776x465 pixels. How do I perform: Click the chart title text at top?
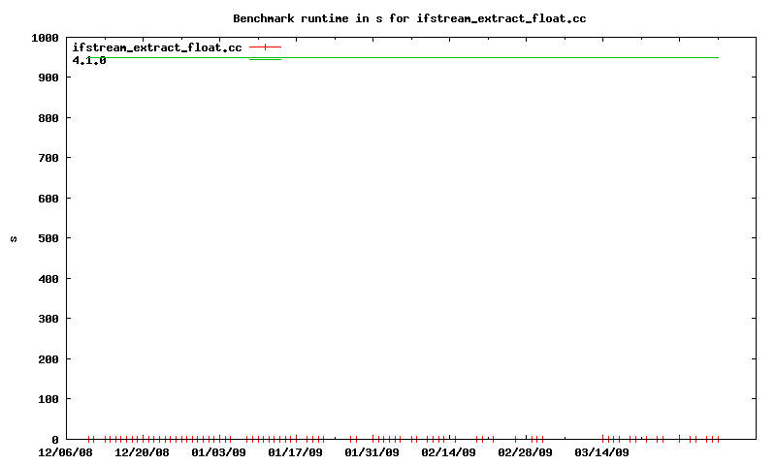[x=409, y=18]
